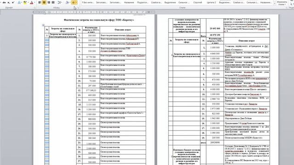Select cell '1 155 000'
294x165 pixels.
point(90,104)
